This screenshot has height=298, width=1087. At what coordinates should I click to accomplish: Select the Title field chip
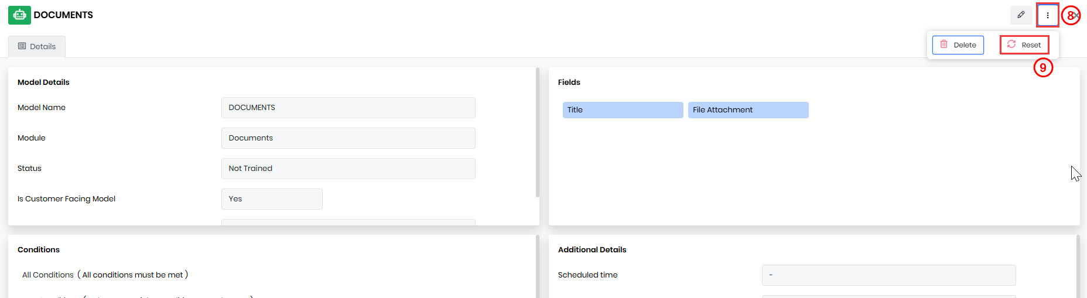[623, 110]
